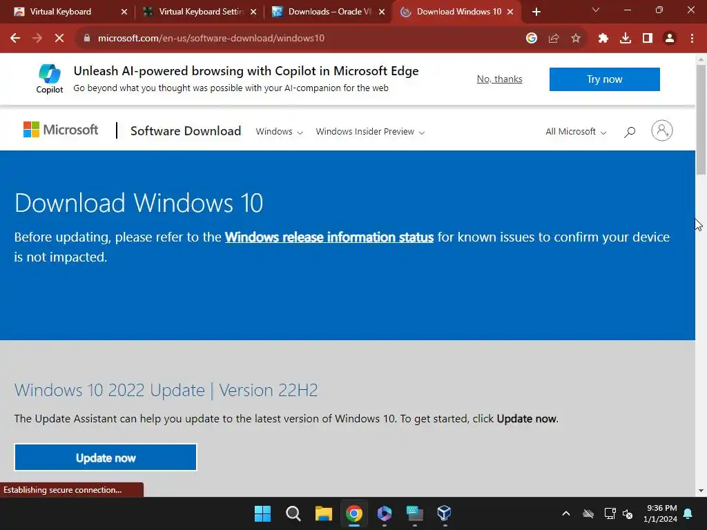The height and width of the screenshot is (530, 707).
Task: Switch to Downloads – Oracle VM tab
Action: [x=329, y=12]
